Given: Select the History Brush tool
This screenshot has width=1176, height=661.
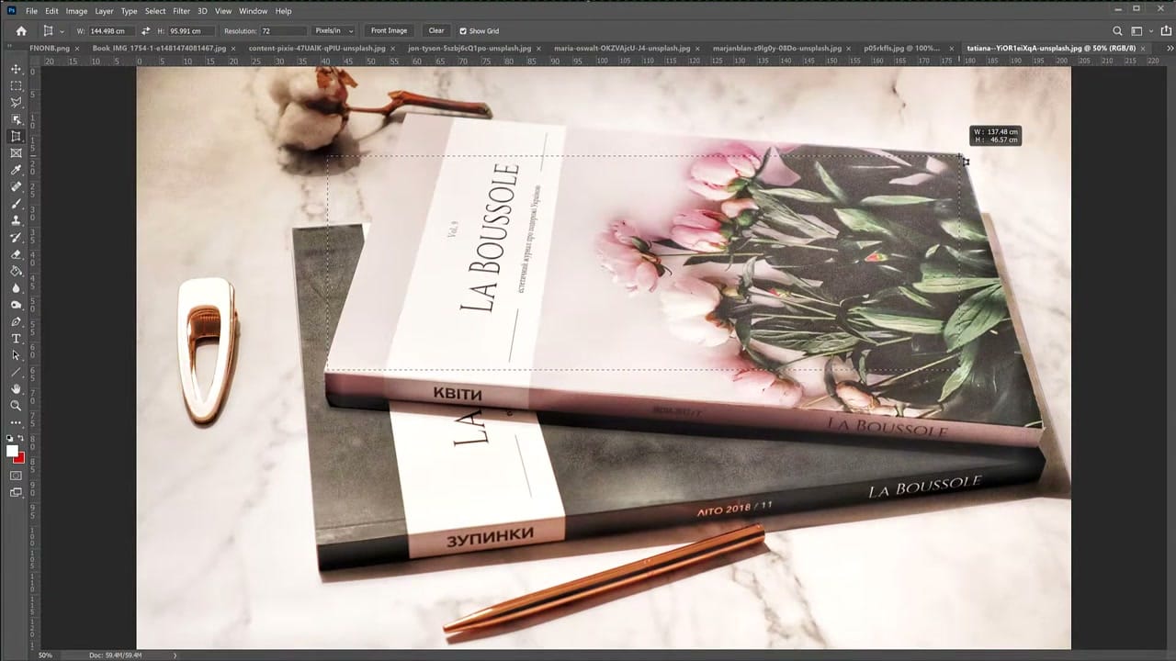Looking at the screenshot, I should [x=16, y=237].
